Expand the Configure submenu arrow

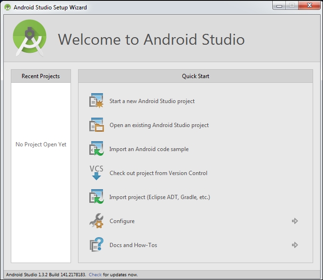pyautogui.click(x=295, y=221)
